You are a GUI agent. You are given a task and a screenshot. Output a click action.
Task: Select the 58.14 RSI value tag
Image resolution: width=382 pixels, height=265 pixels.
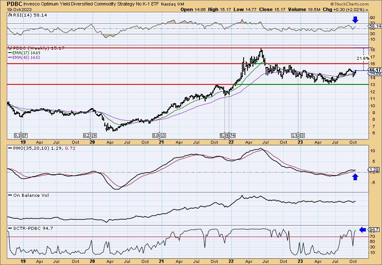tap(376, 26)
